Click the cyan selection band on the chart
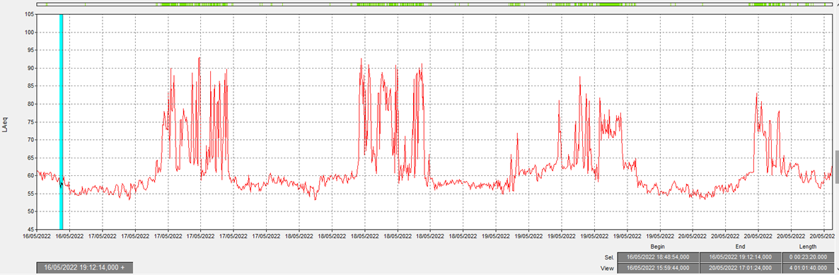 coord(61,122)
